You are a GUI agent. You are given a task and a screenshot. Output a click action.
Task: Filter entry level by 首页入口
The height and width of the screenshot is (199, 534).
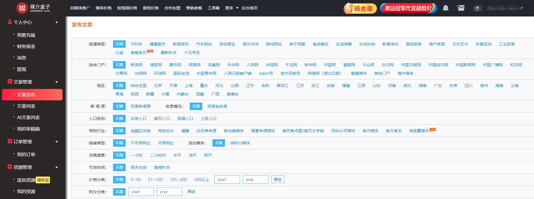click(x=162, y=119)
